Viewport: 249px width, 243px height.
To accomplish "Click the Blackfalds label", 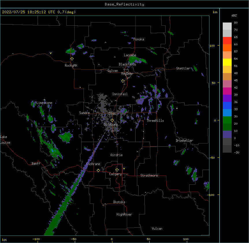I will [127, 64].
